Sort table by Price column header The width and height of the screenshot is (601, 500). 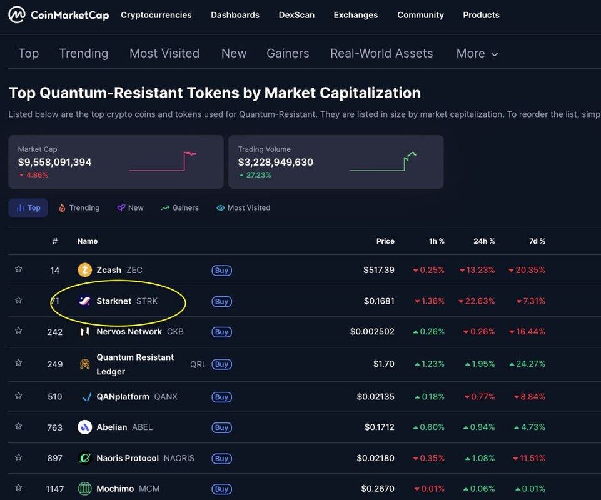(385, 241)
